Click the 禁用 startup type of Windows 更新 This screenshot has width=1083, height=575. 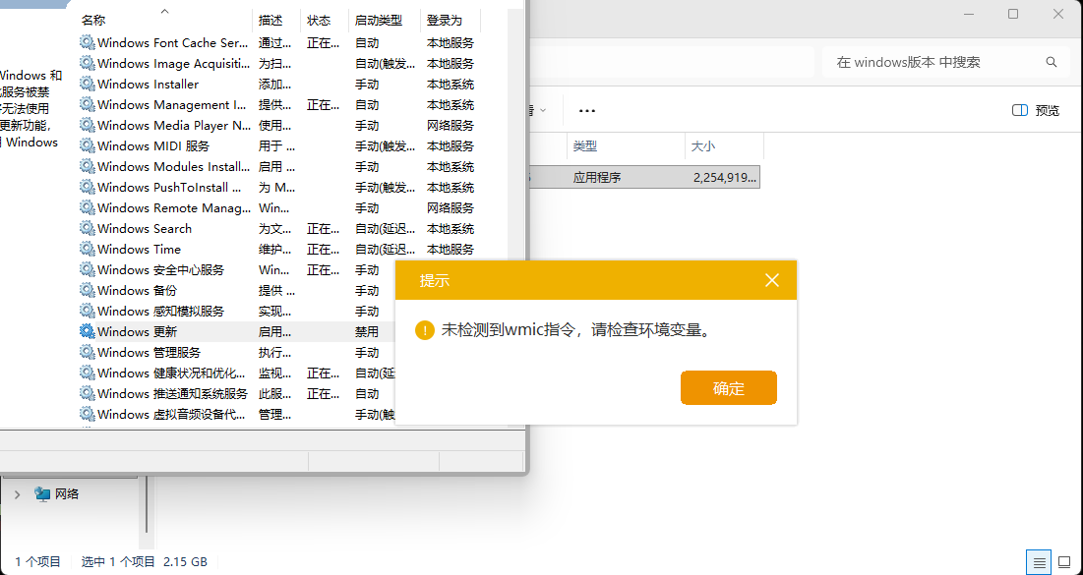click(367, 332)
